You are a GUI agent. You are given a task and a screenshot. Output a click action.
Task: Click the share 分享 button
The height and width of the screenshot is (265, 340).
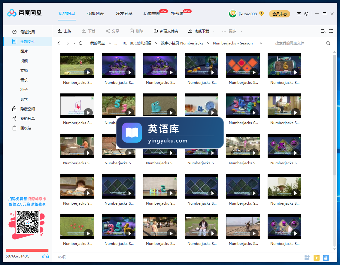(113, 31)
